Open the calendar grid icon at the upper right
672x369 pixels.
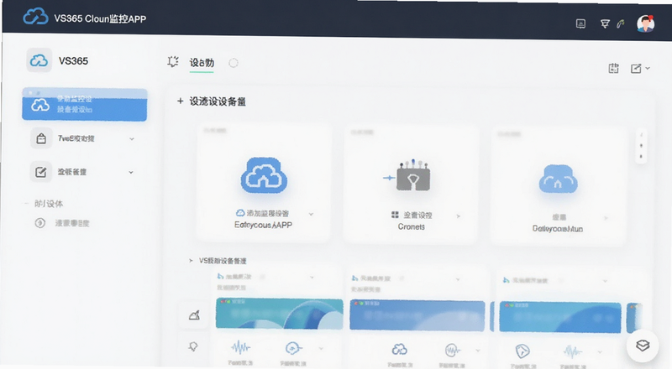614,68
